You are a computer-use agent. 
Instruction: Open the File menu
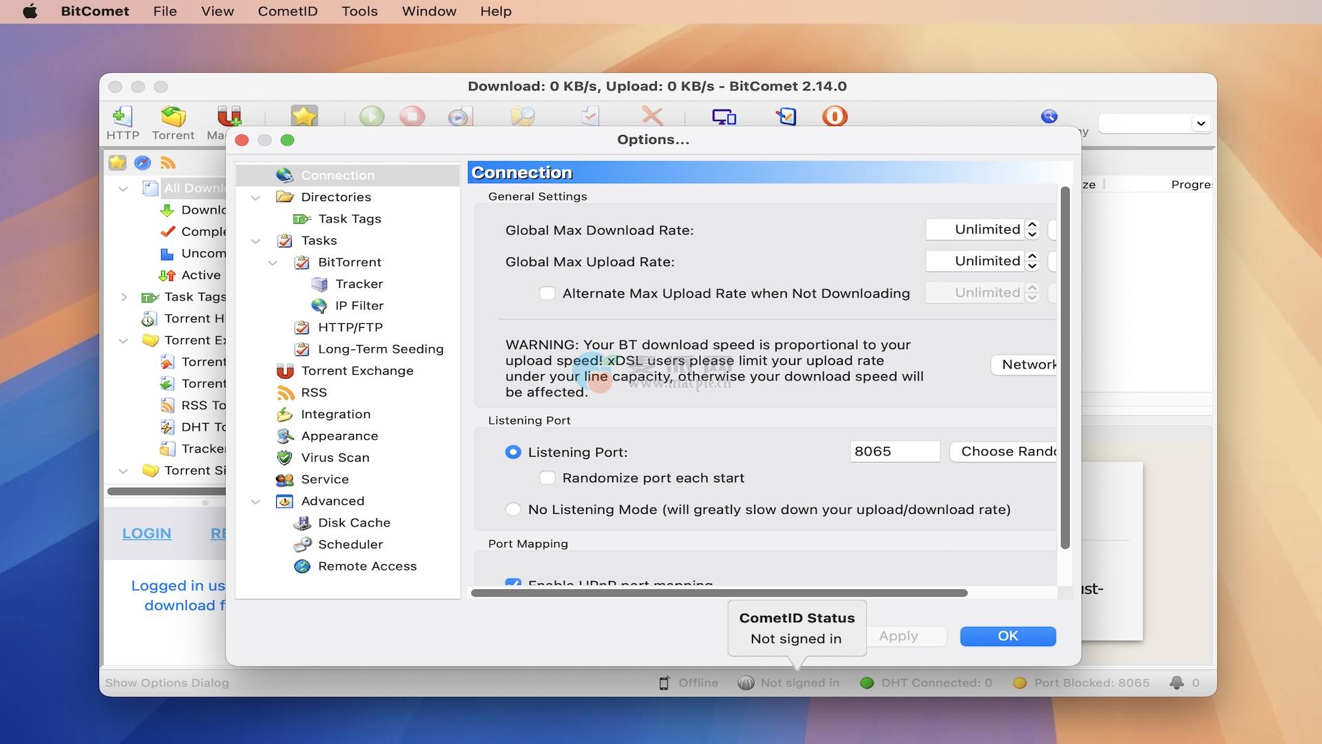165,11
